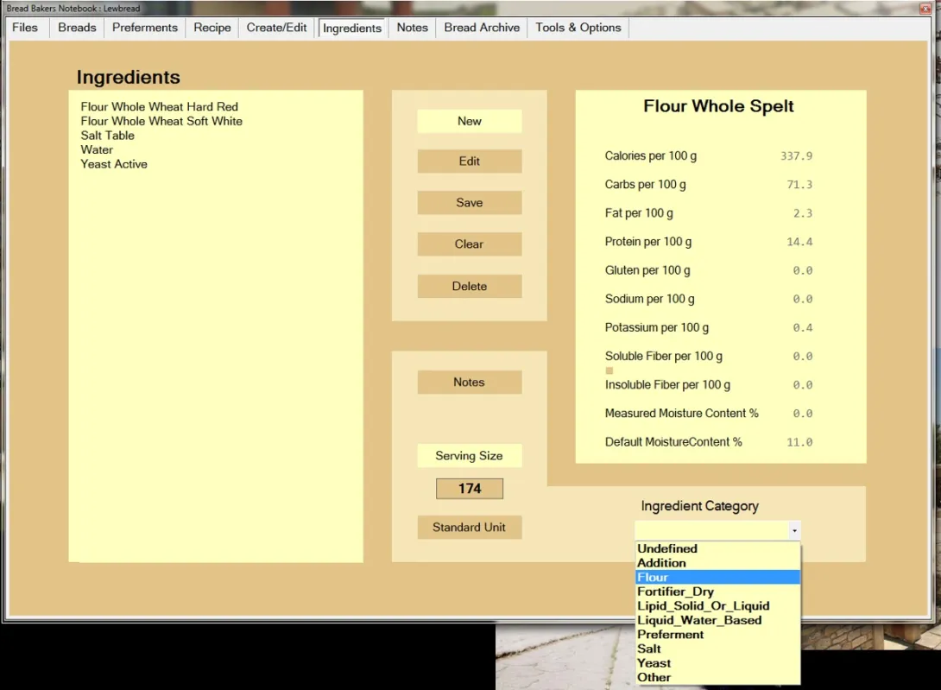Switch to the Breads tab
Viewport: 941px width, 690px height.
[77, 28]
